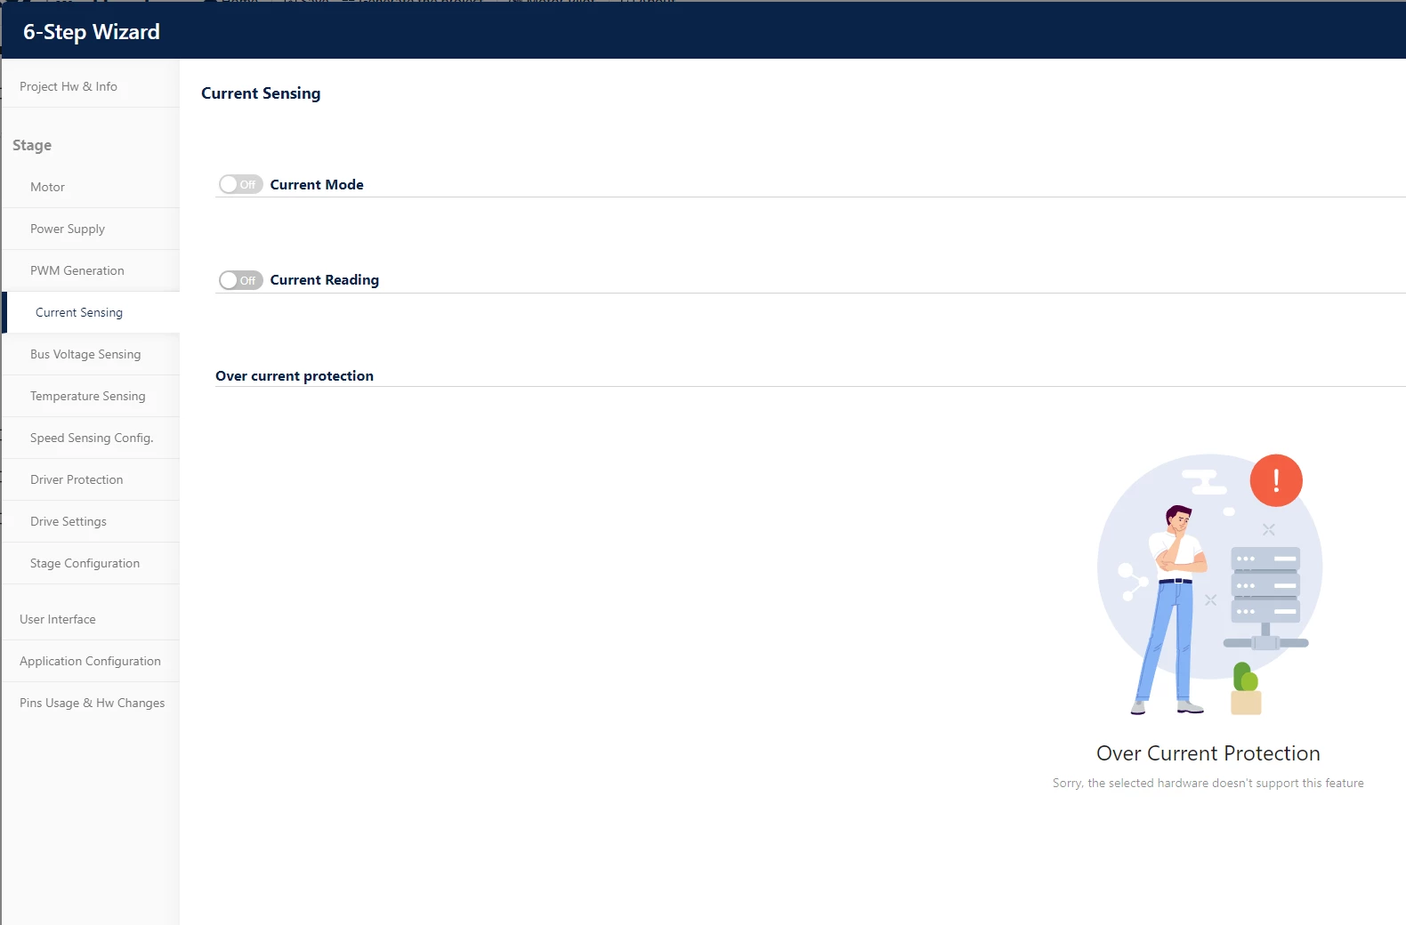Image resolution: width=1406 pixels, height=925 pixels.
Task: Open Project Hw & Info section
Action: pos(91,86)
